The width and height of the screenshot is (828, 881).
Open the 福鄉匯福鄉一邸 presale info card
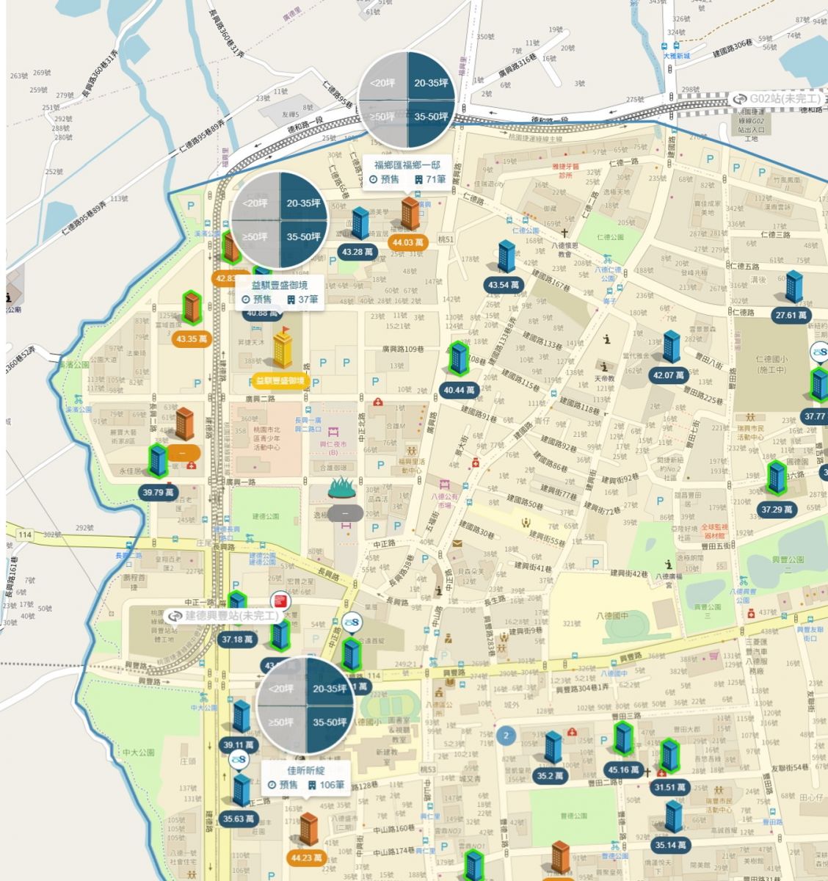(408, 172)
